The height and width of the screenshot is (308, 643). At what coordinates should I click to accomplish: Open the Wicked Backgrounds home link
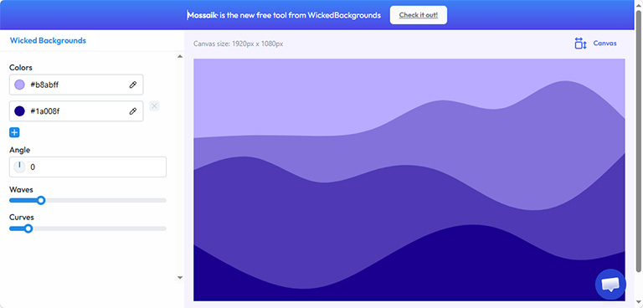[x=48, y=41]
